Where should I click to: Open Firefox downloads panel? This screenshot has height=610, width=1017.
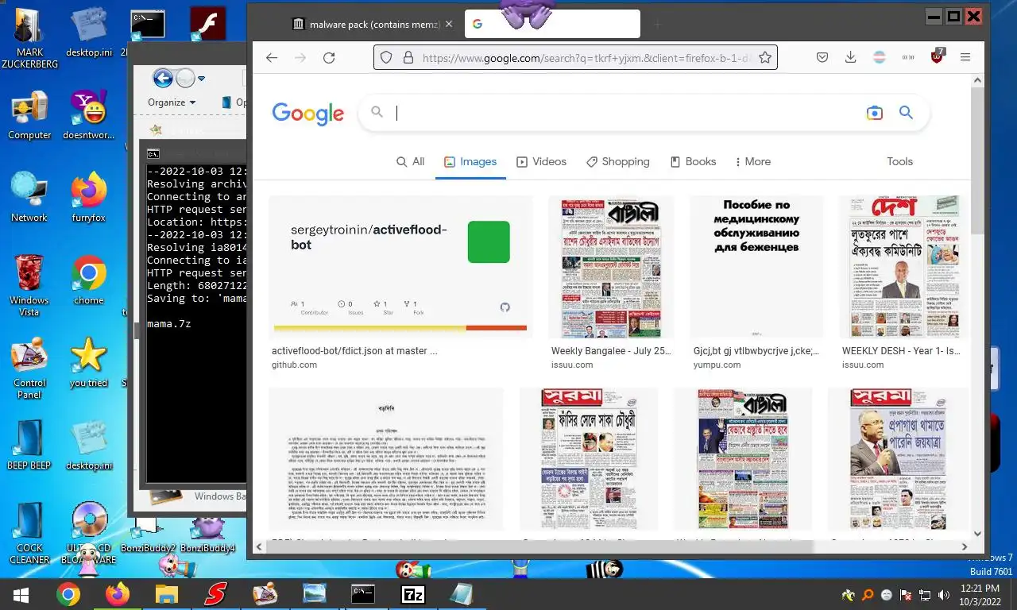click(x=850, y=57)
